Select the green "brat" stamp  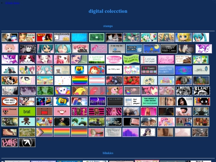tap(27, 112)
